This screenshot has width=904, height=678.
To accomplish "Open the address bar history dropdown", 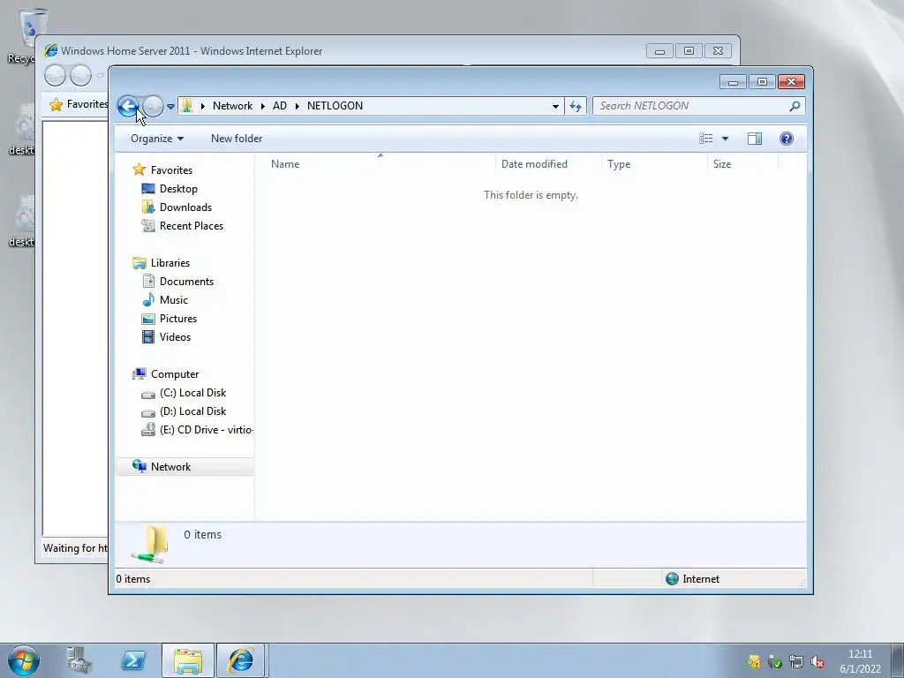I will 555,106.
